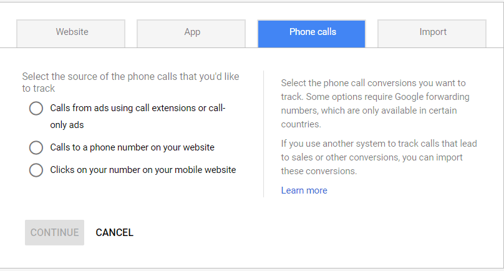
Task: Click the 'Select the source of the phone calls' heading
Action: tap(130, 82)
